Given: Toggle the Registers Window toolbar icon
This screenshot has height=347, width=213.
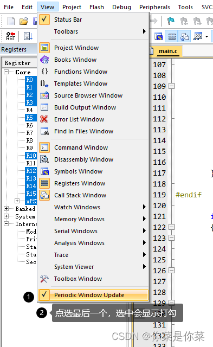Looking at the screenshot, I should click(172, 36).
